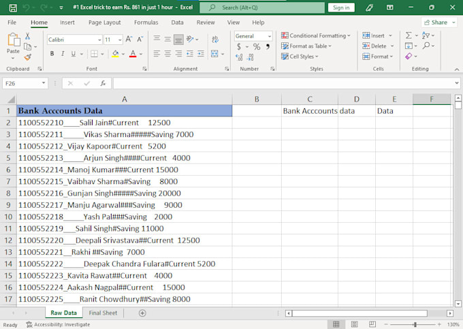This screenshot has height=329, width=463.
Task: Click the Sign in button
Action: [x=341, y=7]
